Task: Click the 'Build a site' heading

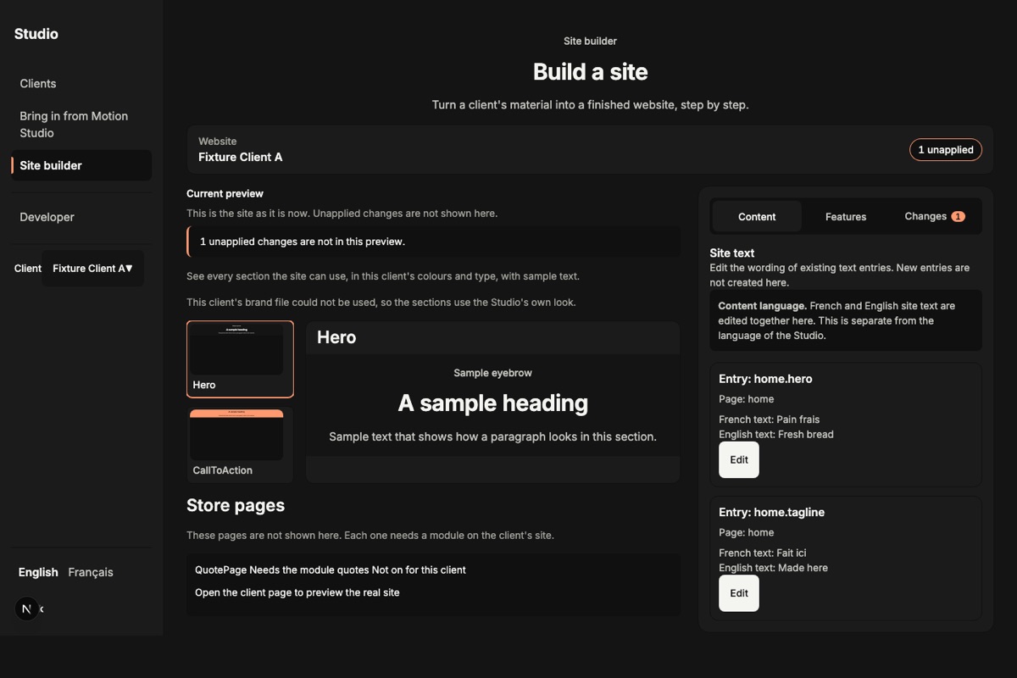Action: pos(591,72)
